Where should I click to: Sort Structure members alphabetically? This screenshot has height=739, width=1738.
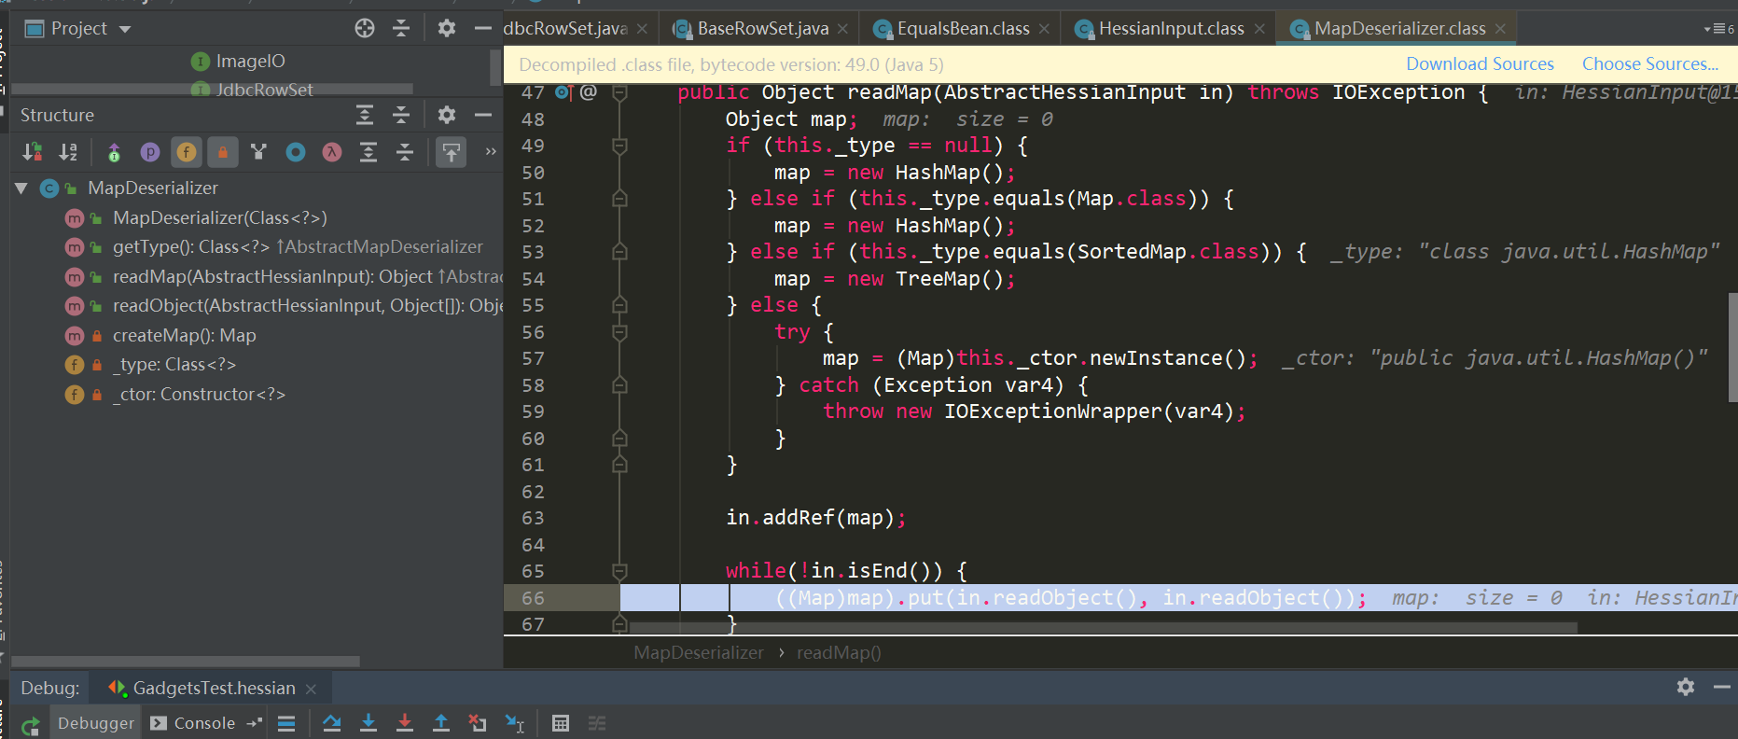[x=68, y=152]
